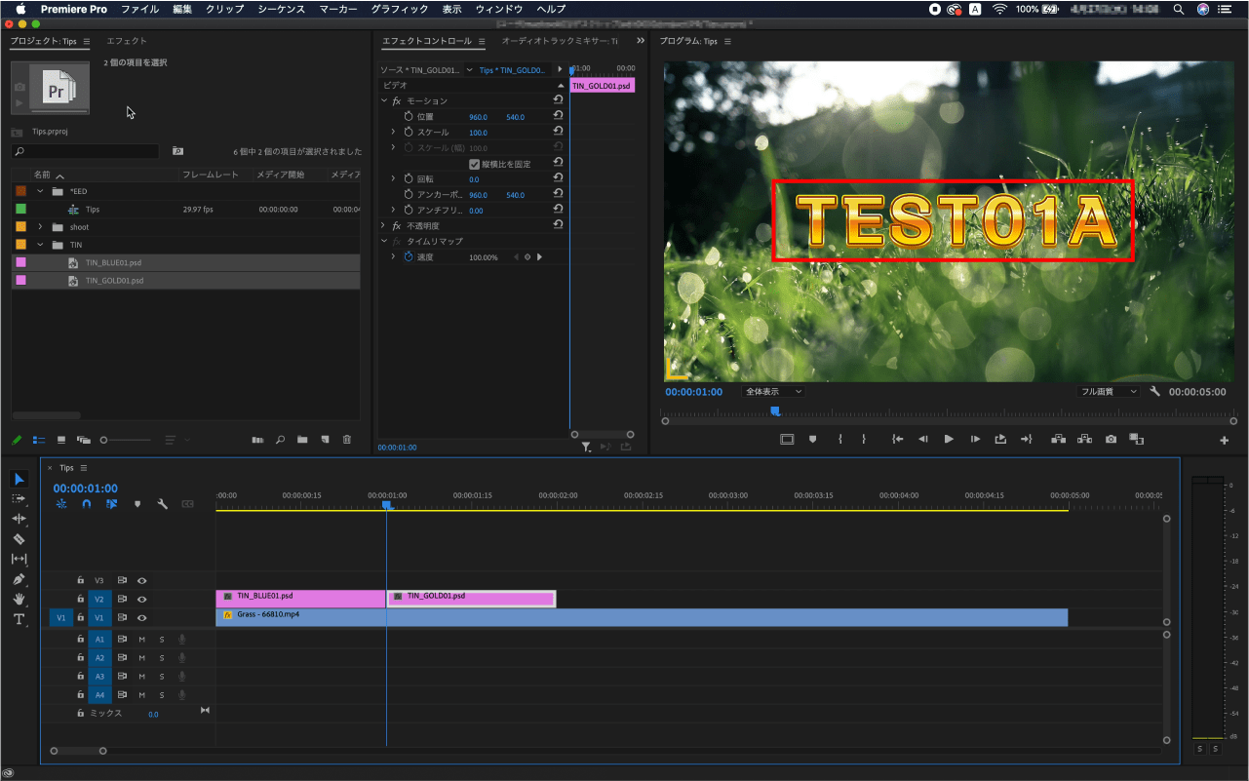Open program monitor settings wrench
1249x781 pixels.
pos(1155,391)
